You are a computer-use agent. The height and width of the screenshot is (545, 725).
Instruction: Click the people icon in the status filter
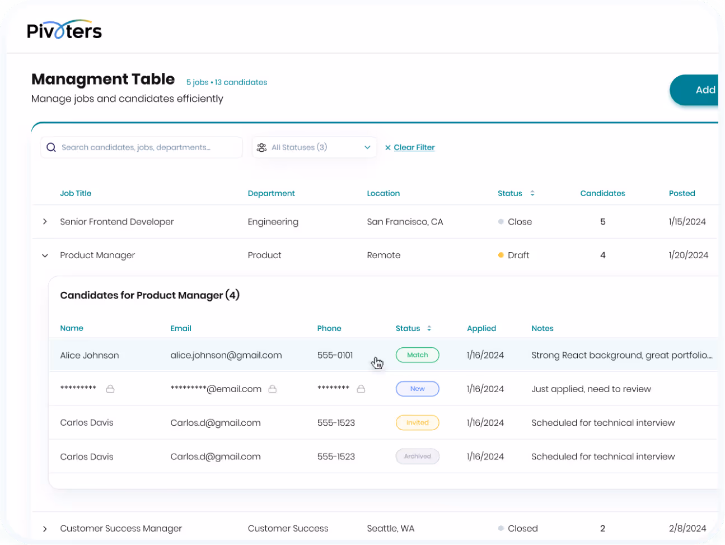[261, 147]
